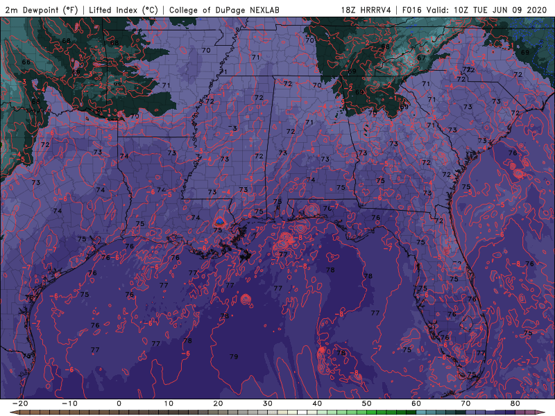Click the -10 tick label on the color scale

click(69, 404)
